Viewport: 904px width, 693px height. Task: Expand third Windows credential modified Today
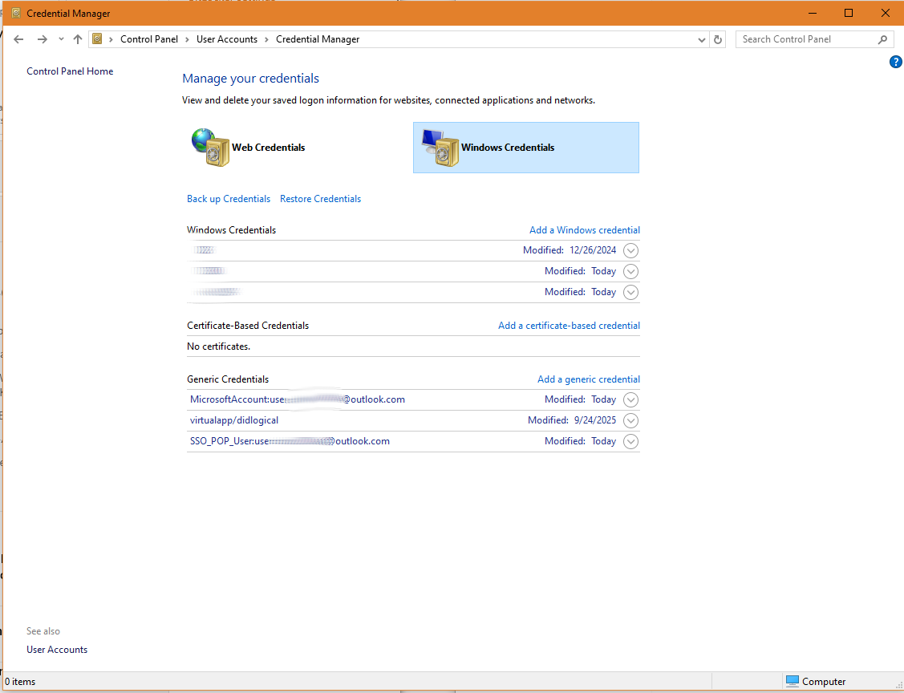630,292
